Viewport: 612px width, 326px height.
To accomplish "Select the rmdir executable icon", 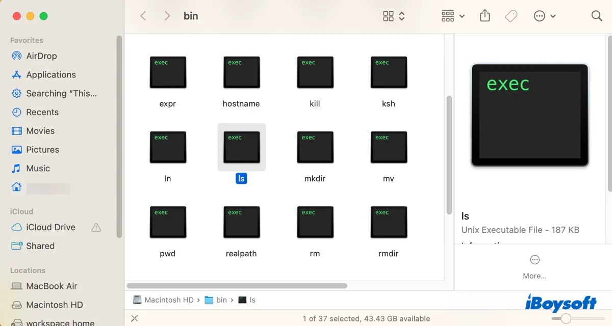I will tap(389, 222).
